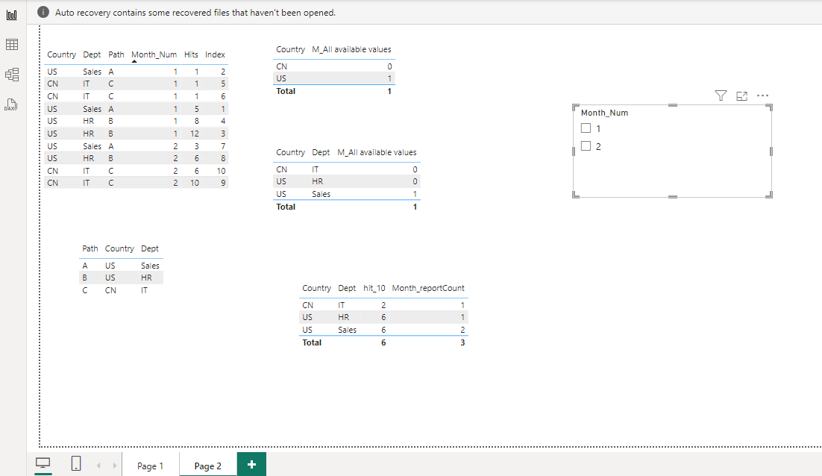The image size is (822, 476).
Task: Add a new page with plus button
Action: 251,465
